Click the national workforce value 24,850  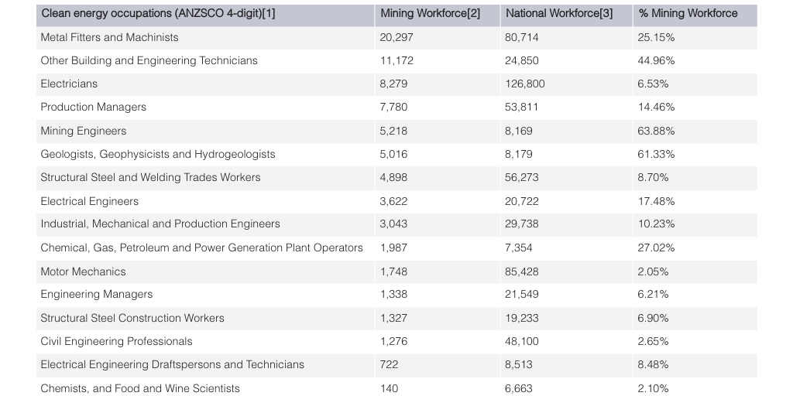tap(521, 60)
